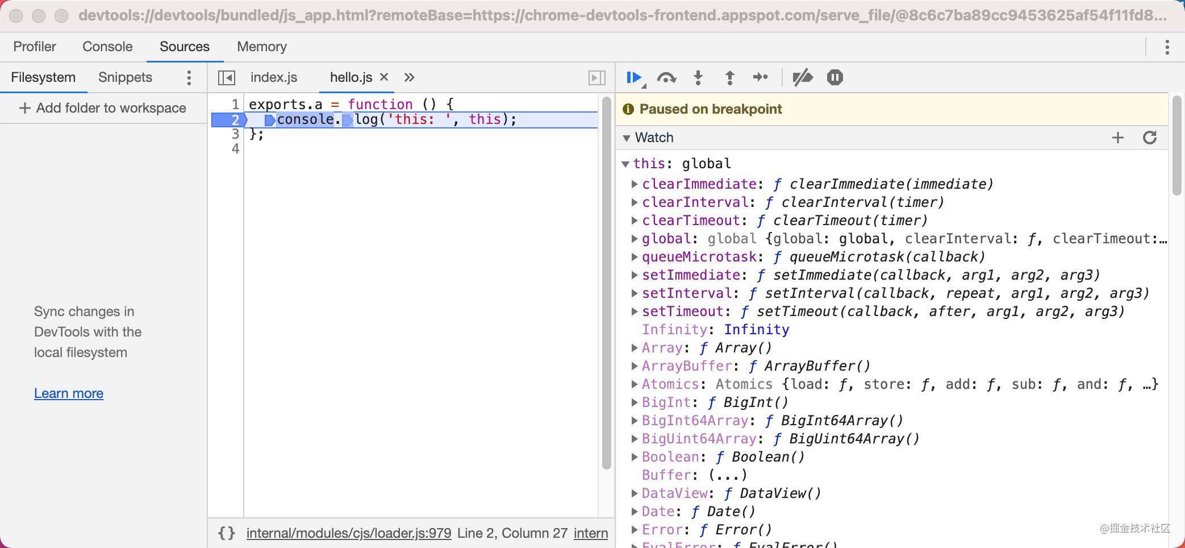The image size is (1185, 548).
Task: Resume script execution
Action: tap(634, 77)
